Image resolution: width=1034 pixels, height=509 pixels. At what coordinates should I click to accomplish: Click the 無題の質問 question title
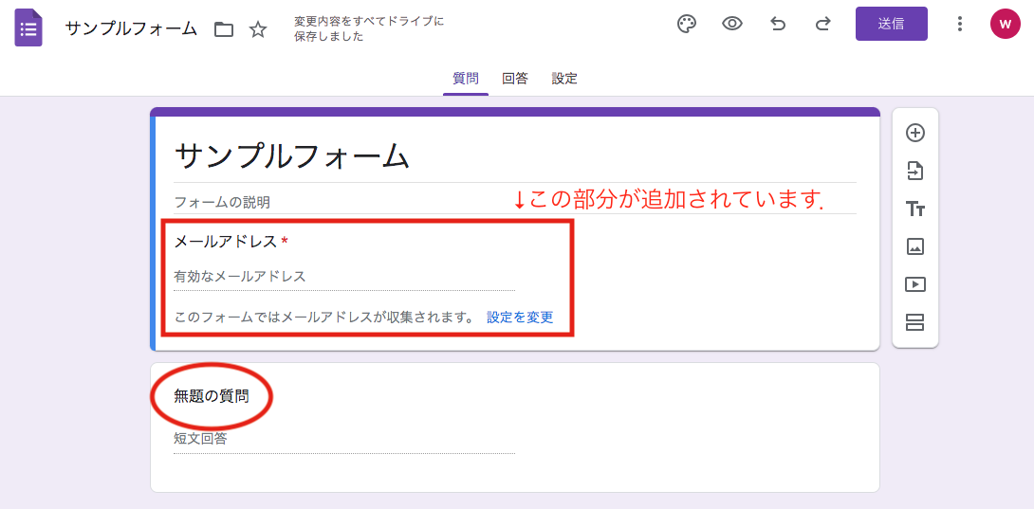[x=212, y=396]
